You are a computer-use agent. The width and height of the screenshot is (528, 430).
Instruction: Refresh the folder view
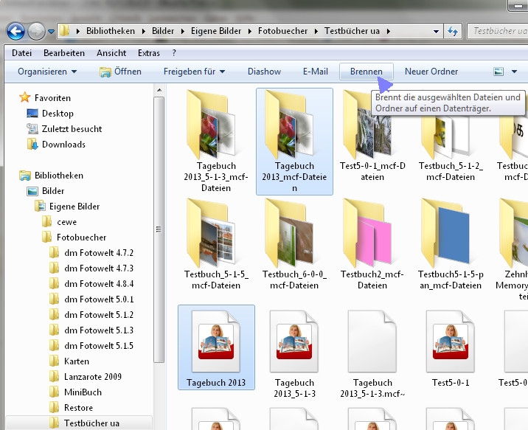pos(453,31)
